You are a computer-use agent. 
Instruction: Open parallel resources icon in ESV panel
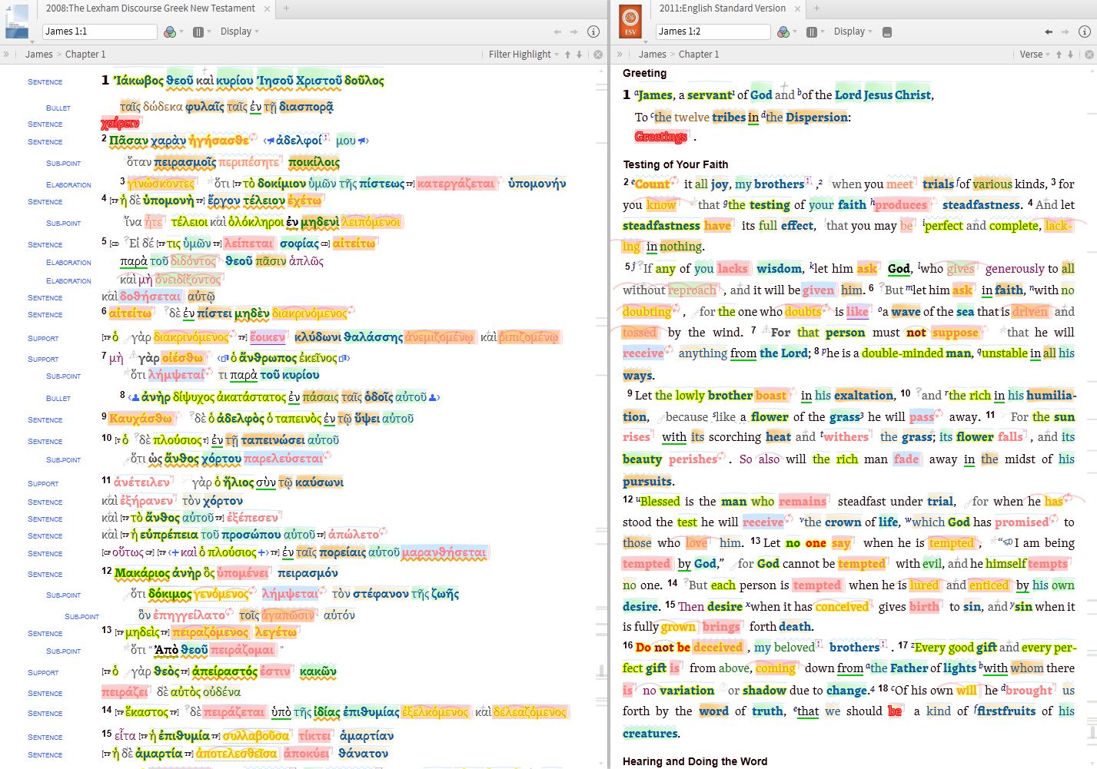[811, 31]
